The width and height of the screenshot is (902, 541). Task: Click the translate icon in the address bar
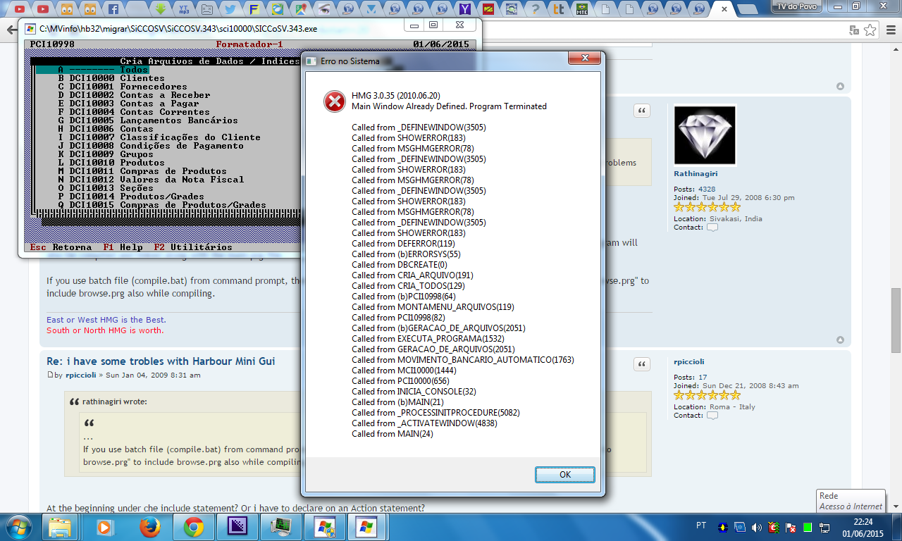pos(854,30)
